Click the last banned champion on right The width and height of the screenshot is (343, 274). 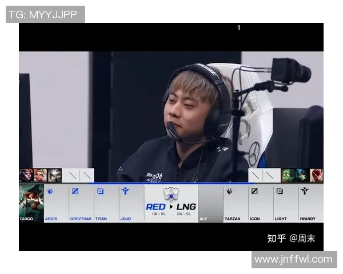pos(316,175)
